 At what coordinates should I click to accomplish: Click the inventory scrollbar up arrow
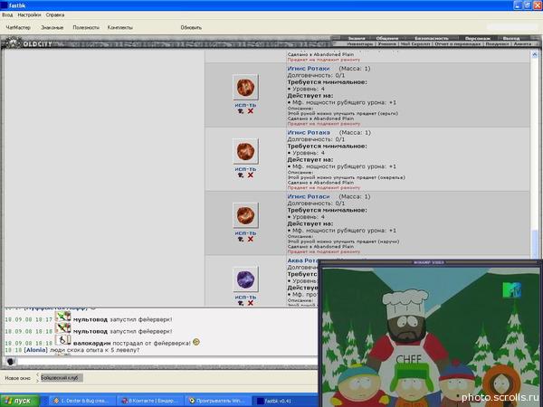534,54
